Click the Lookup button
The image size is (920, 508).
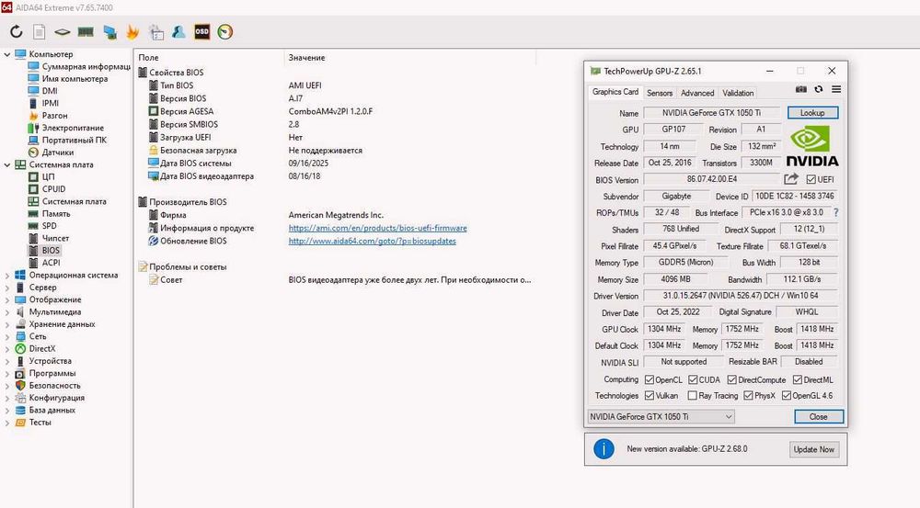(x=812, y=112)
